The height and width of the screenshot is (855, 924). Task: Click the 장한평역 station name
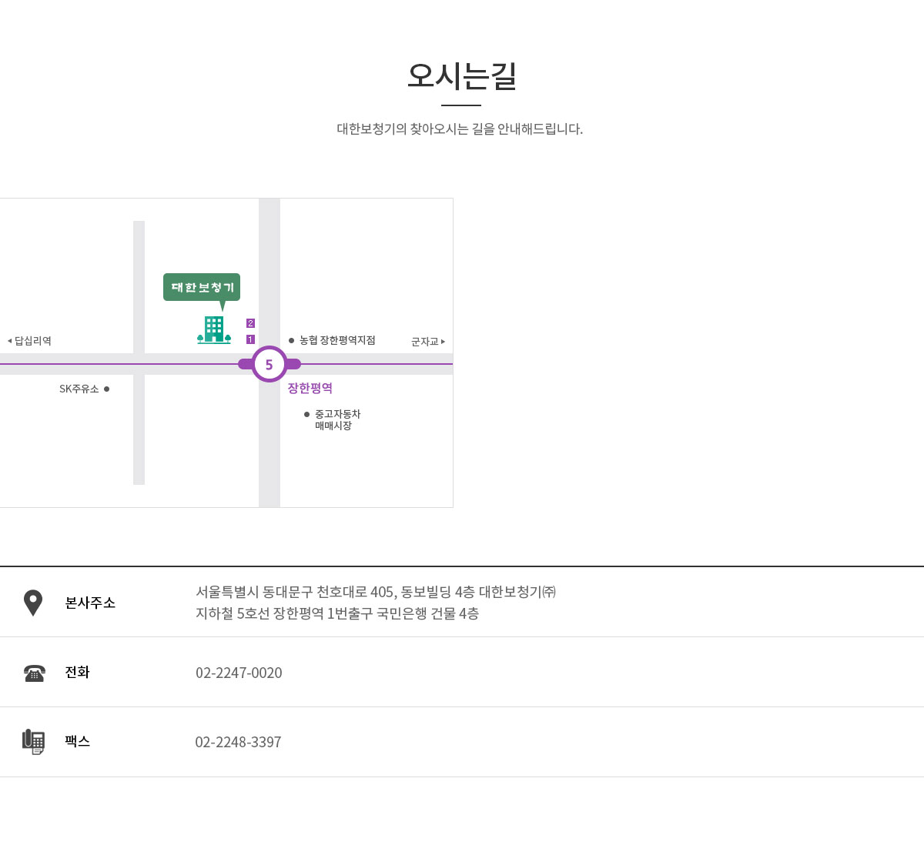click(x=310, y=389)
